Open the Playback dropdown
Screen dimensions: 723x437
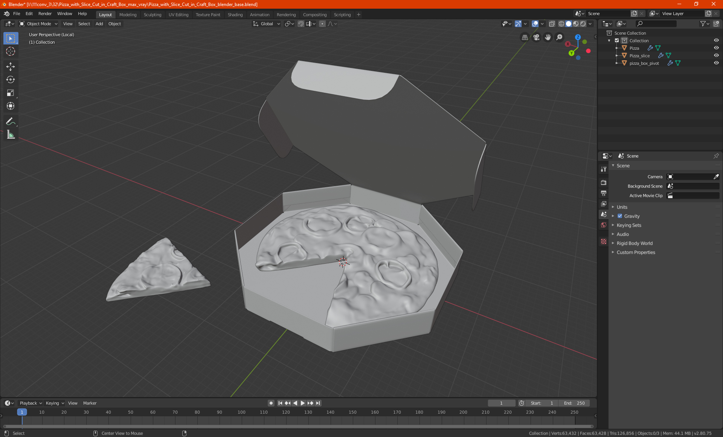(31, 403)
